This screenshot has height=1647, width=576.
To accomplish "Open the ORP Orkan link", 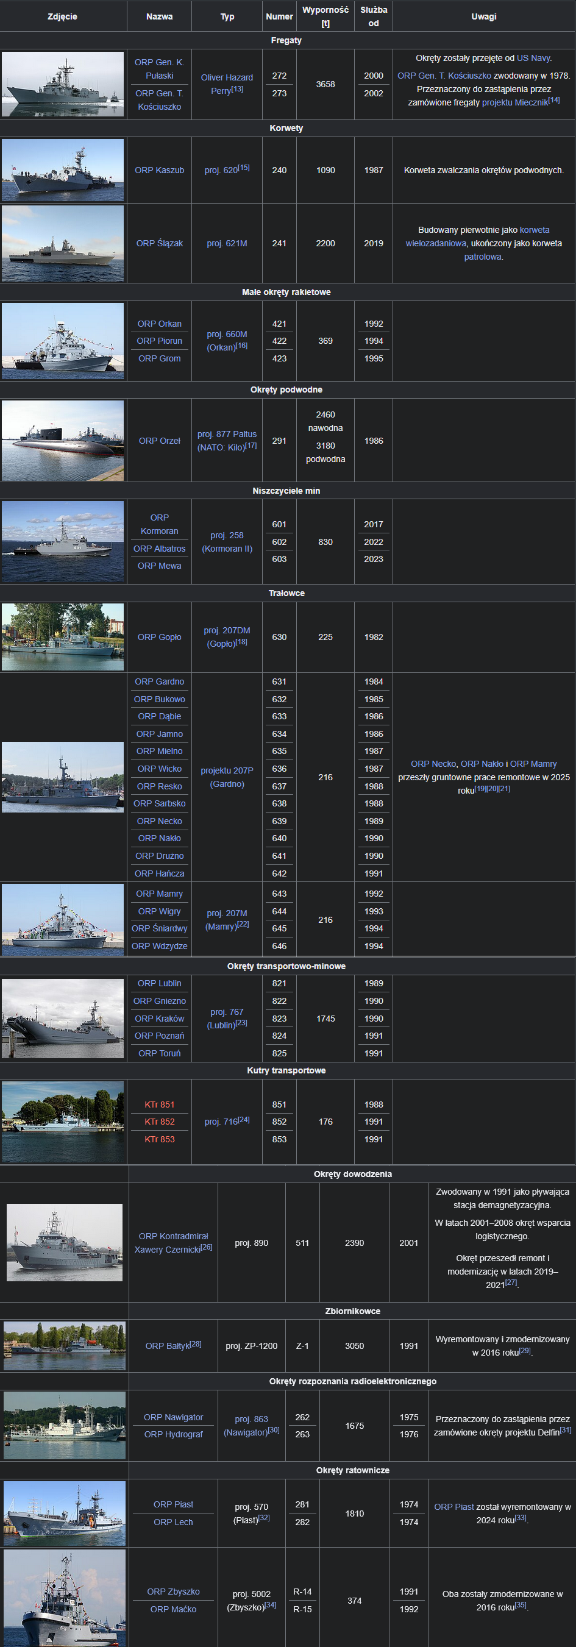I will (159, 324).
